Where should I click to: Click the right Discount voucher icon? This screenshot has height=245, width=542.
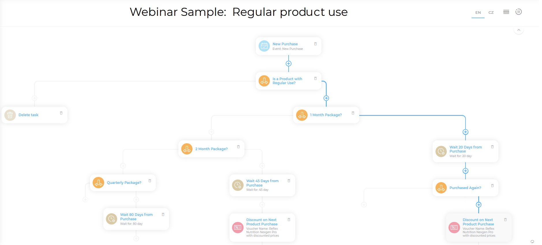[454, 227]
